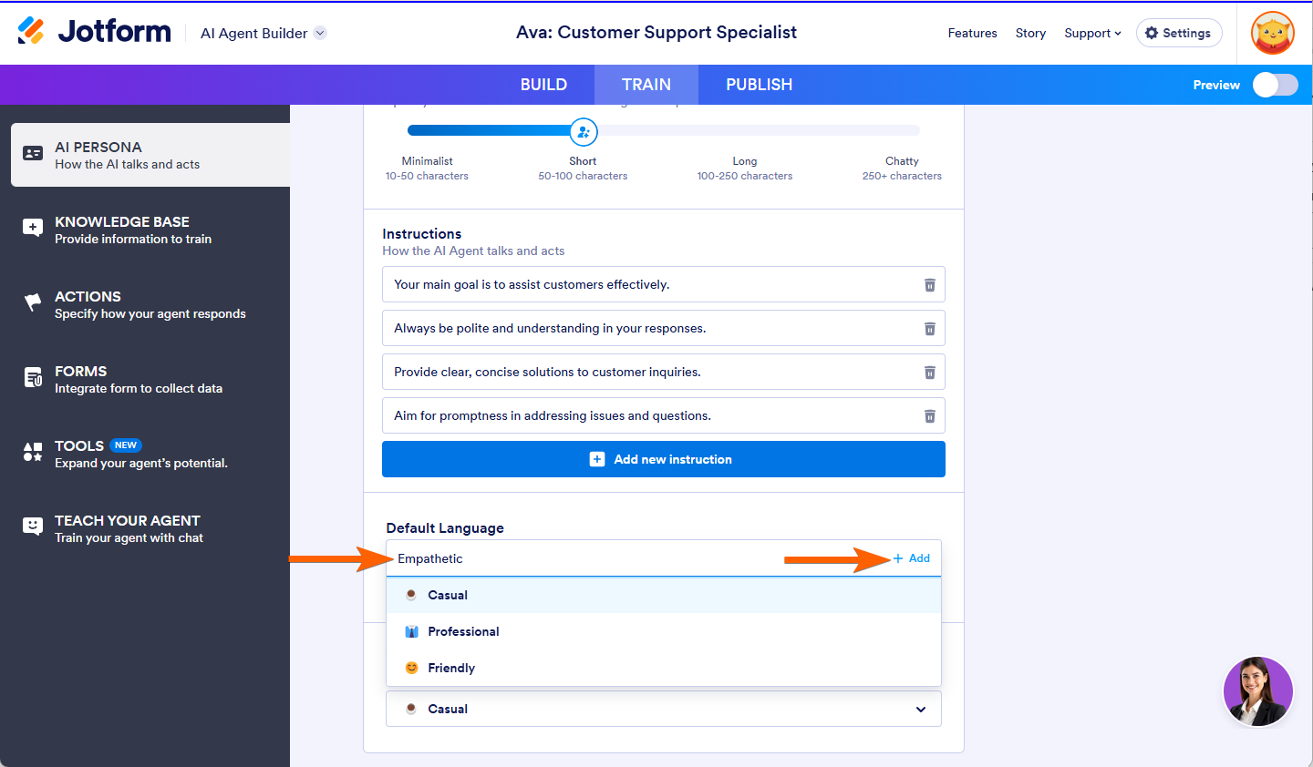Click the Add new instruction button
Viewport: 1313px width, 767px height.
coord(663,459)
